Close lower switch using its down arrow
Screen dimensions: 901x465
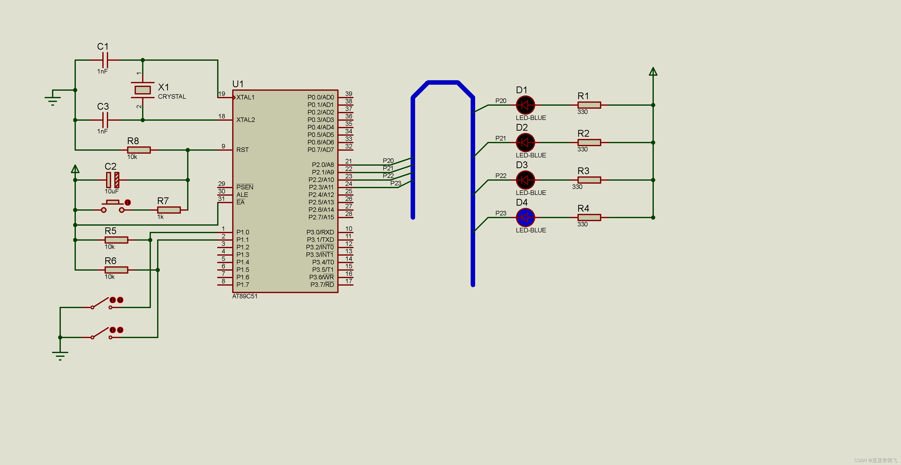click(113, 330)
